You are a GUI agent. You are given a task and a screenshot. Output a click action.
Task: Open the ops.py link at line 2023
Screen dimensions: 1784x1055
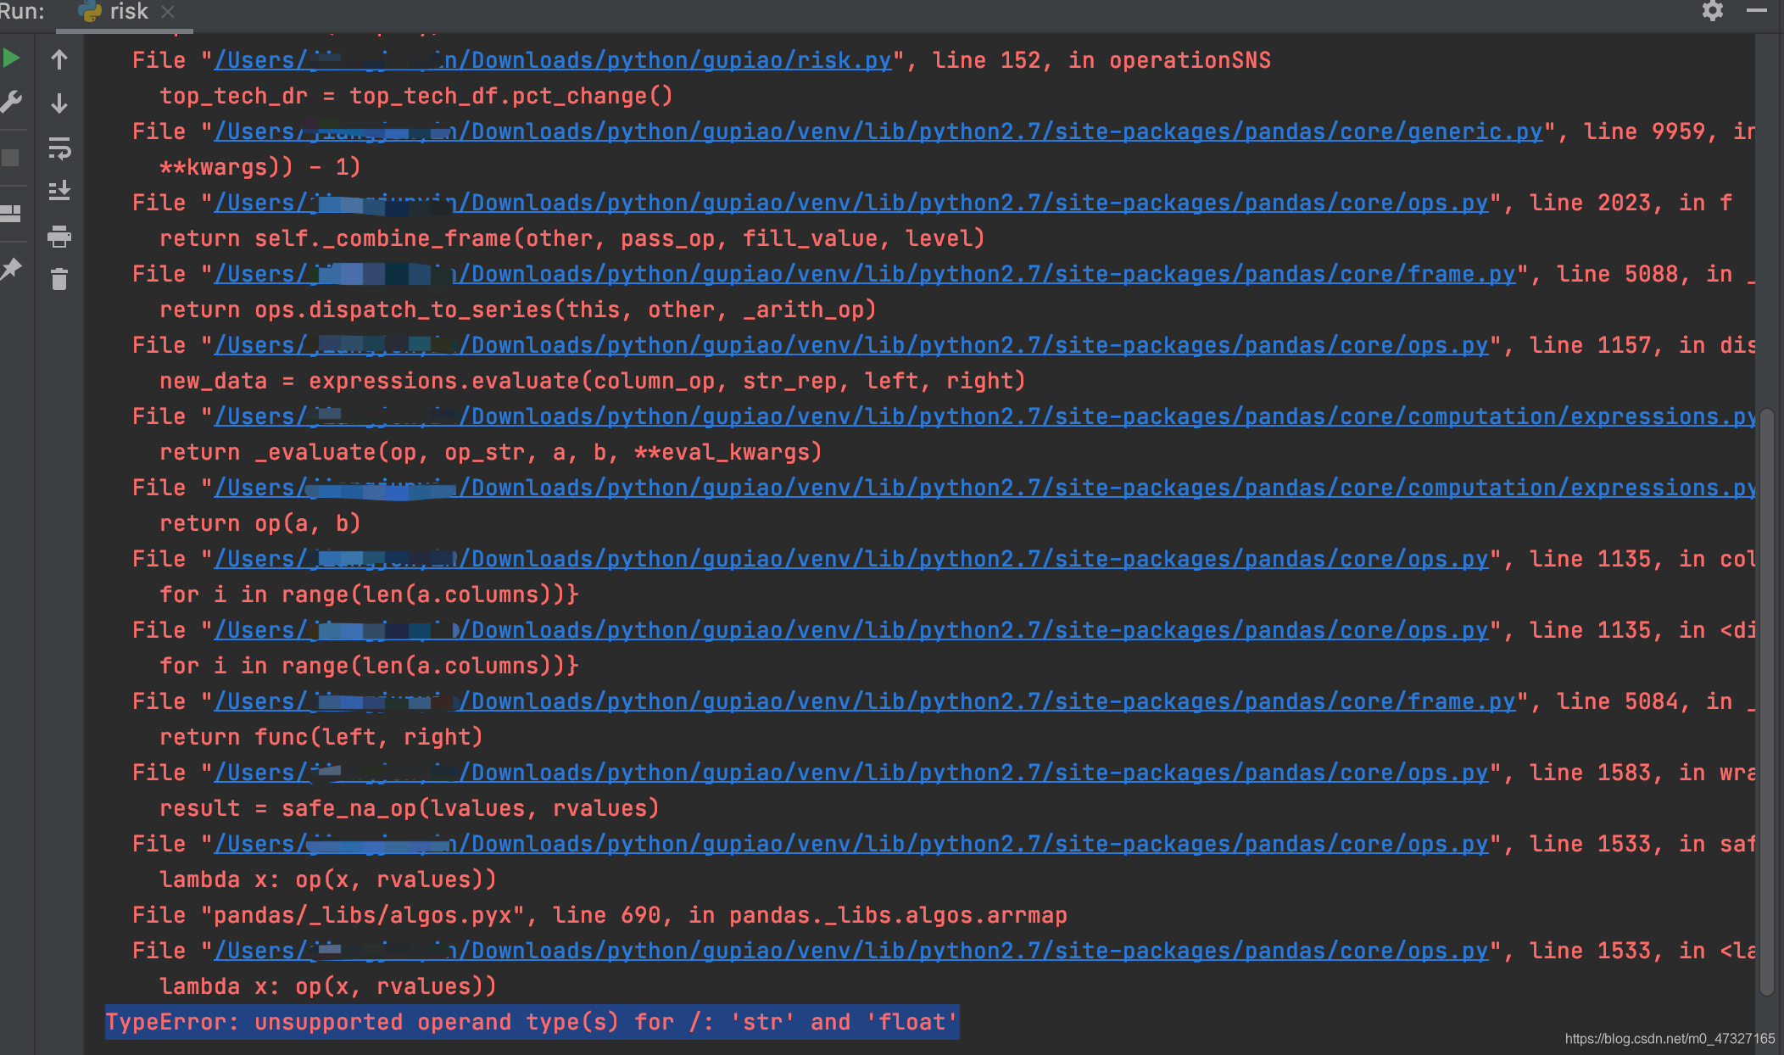pos(851,203)
